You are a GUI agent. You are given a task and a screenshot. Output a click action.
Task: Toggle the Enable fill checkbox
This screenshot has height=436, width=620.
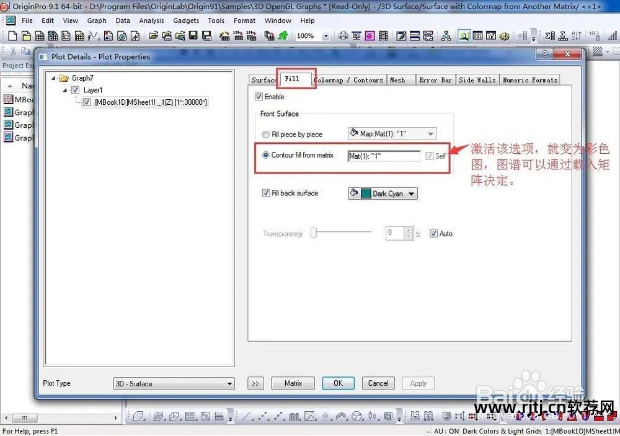[x=259, y=97]
